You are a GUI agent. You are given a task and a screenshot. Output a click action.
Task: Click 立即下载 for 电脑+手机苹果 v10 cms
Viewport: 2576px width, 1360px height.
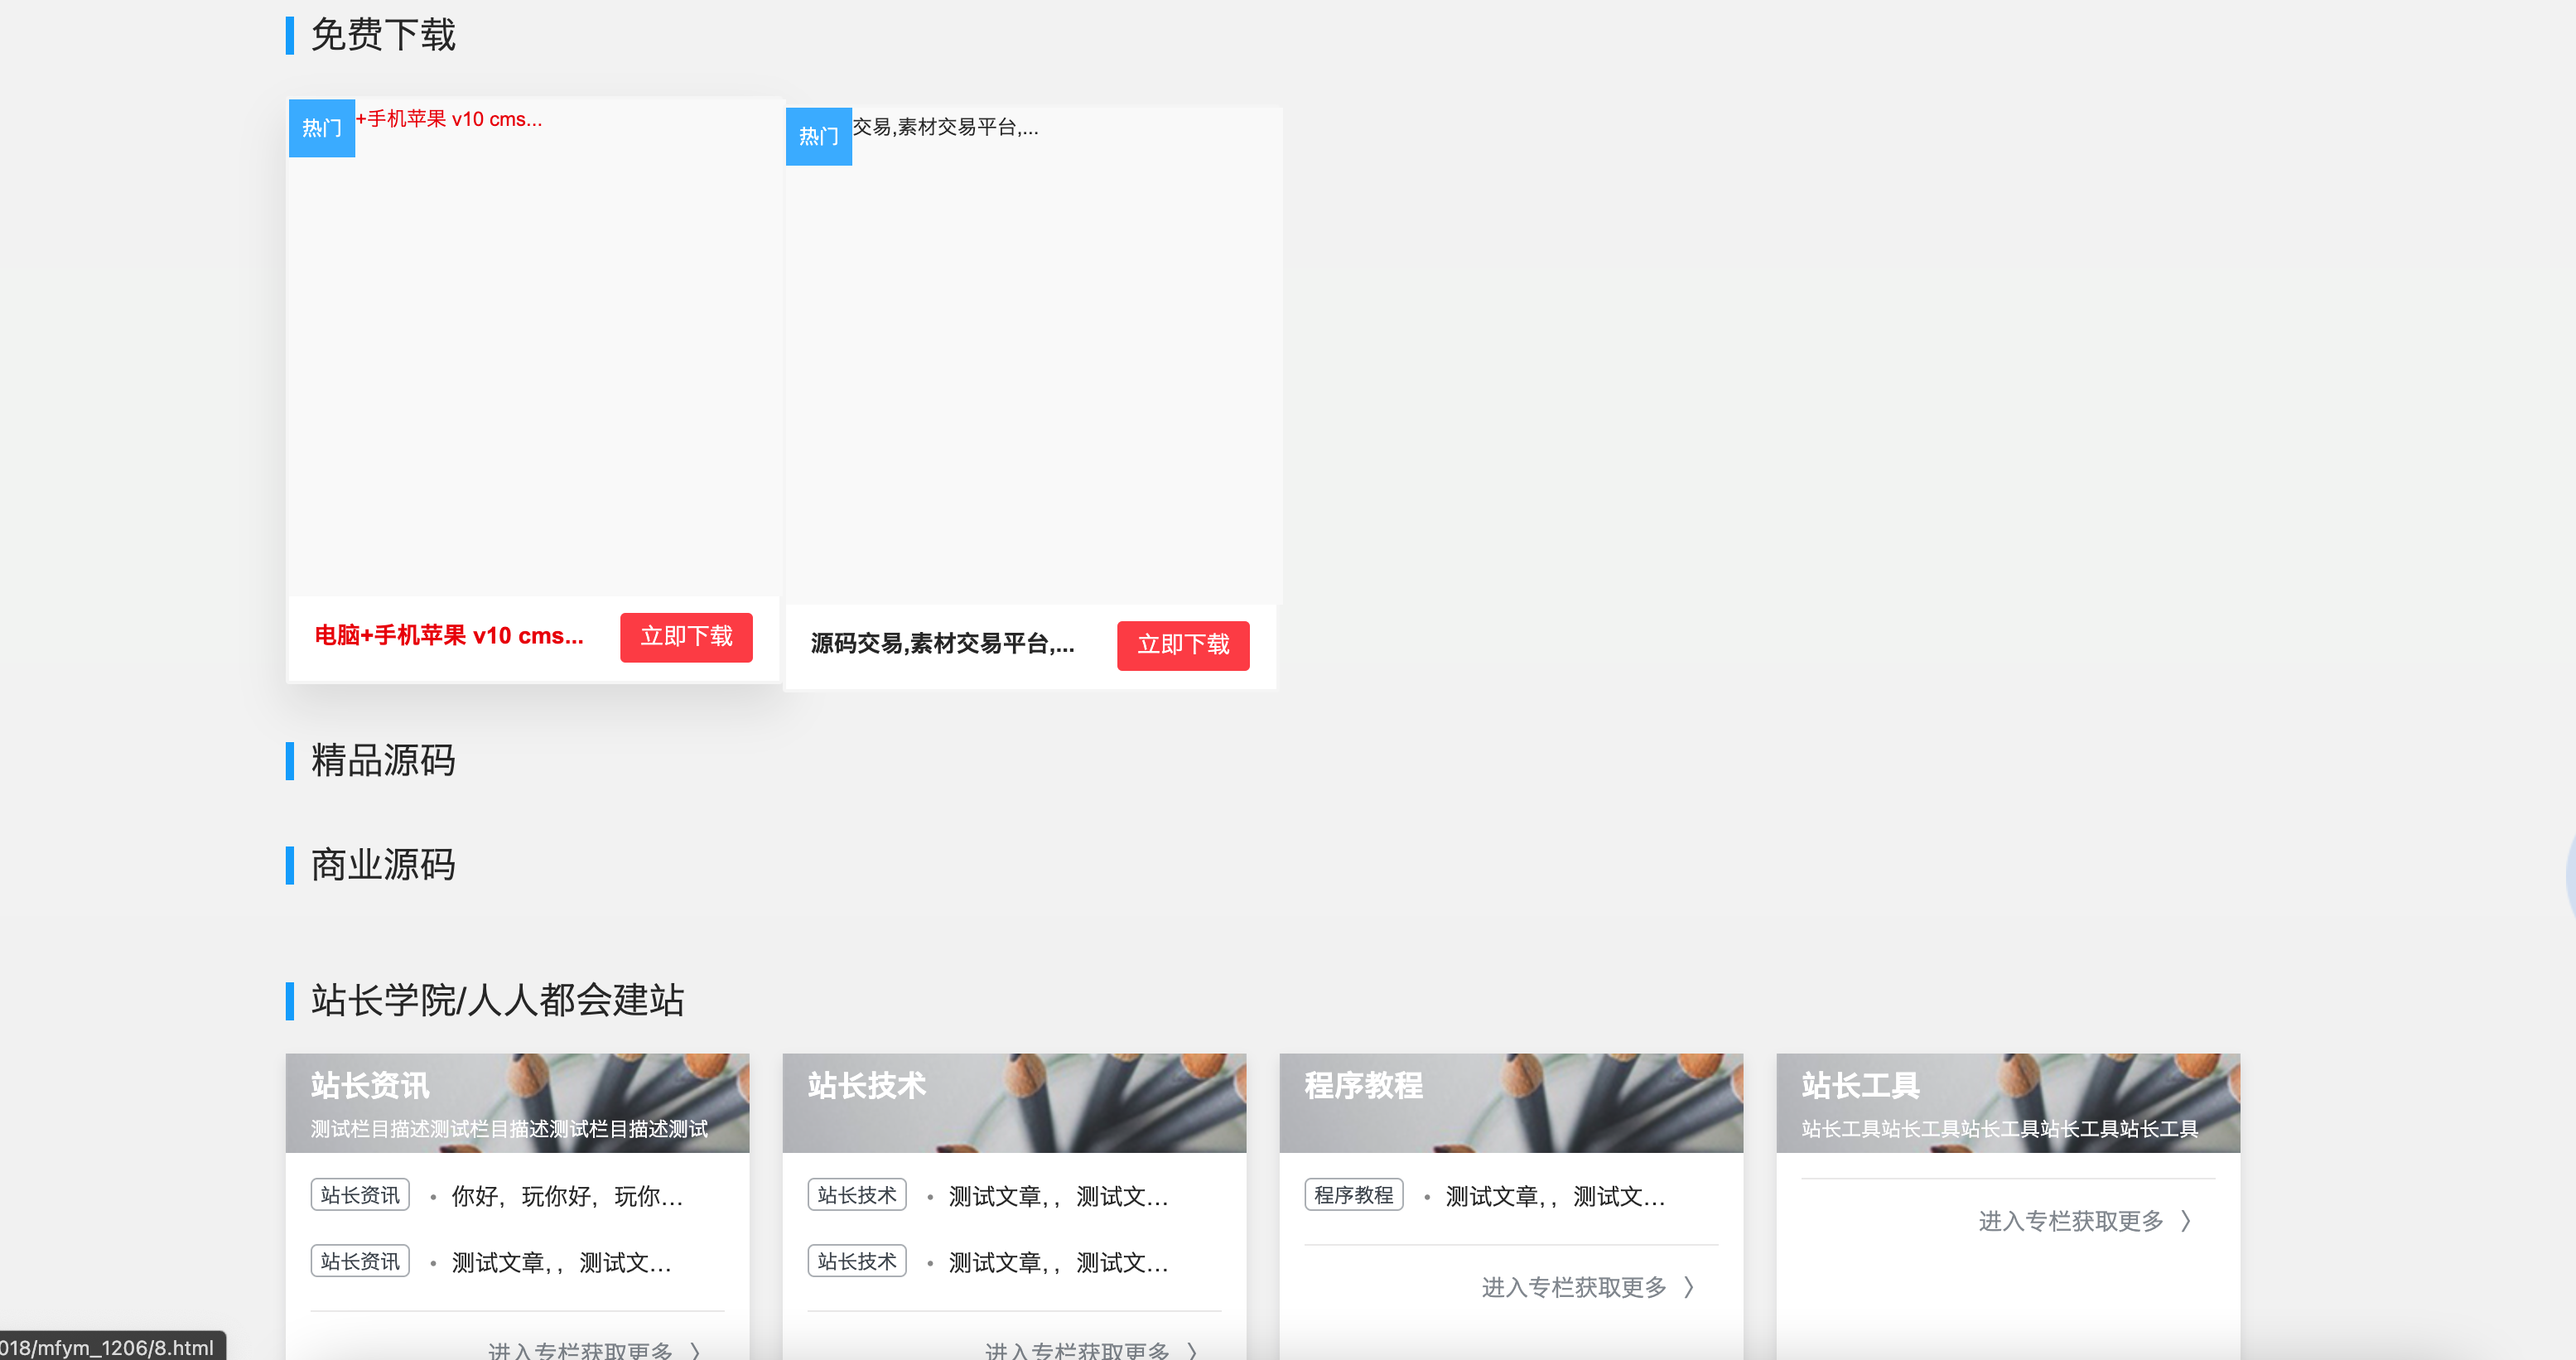pos(686,637)
